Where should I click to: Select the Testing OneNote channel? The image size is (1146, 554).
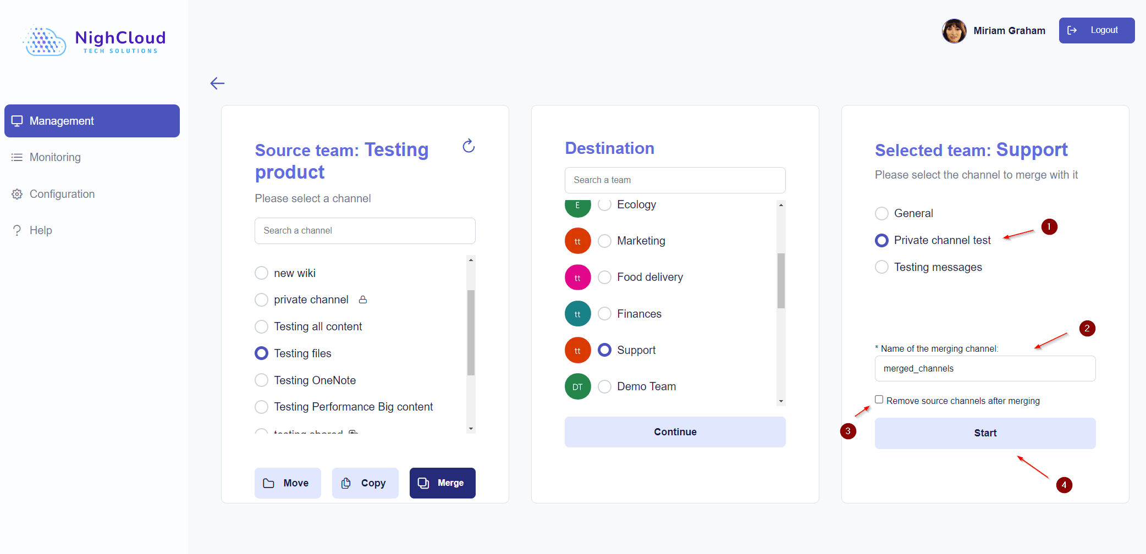pos(262,380)
